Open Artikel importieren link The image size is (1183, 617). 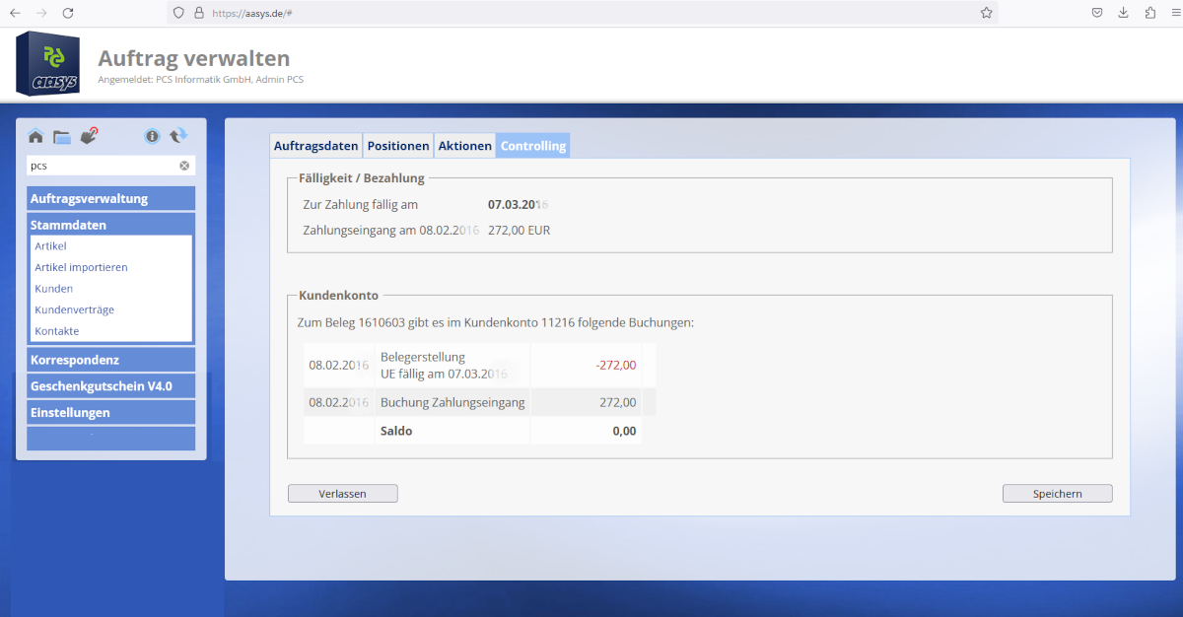(x=81, y=267)
